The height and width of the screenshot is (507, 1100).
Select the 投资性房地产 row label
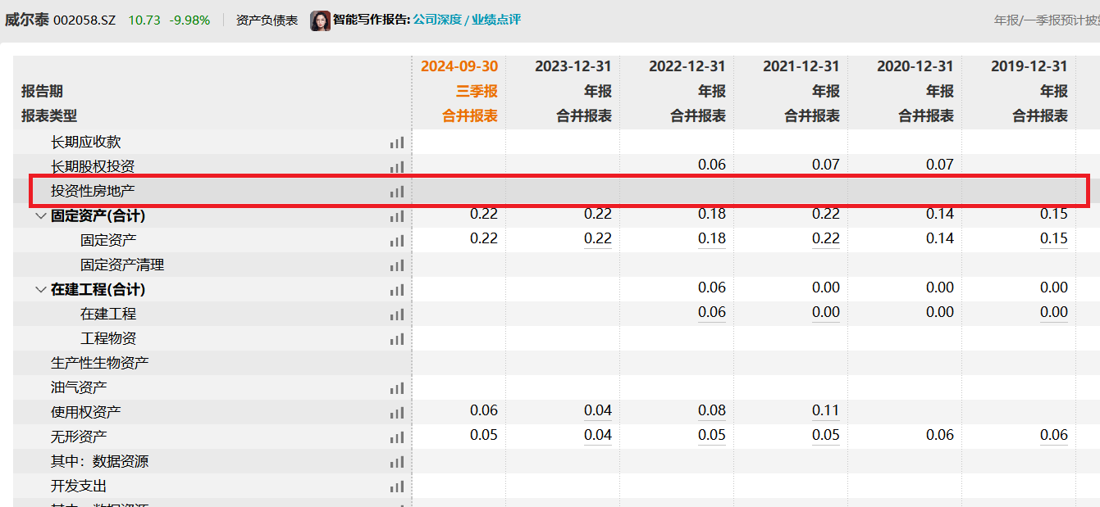coord(93,192)
